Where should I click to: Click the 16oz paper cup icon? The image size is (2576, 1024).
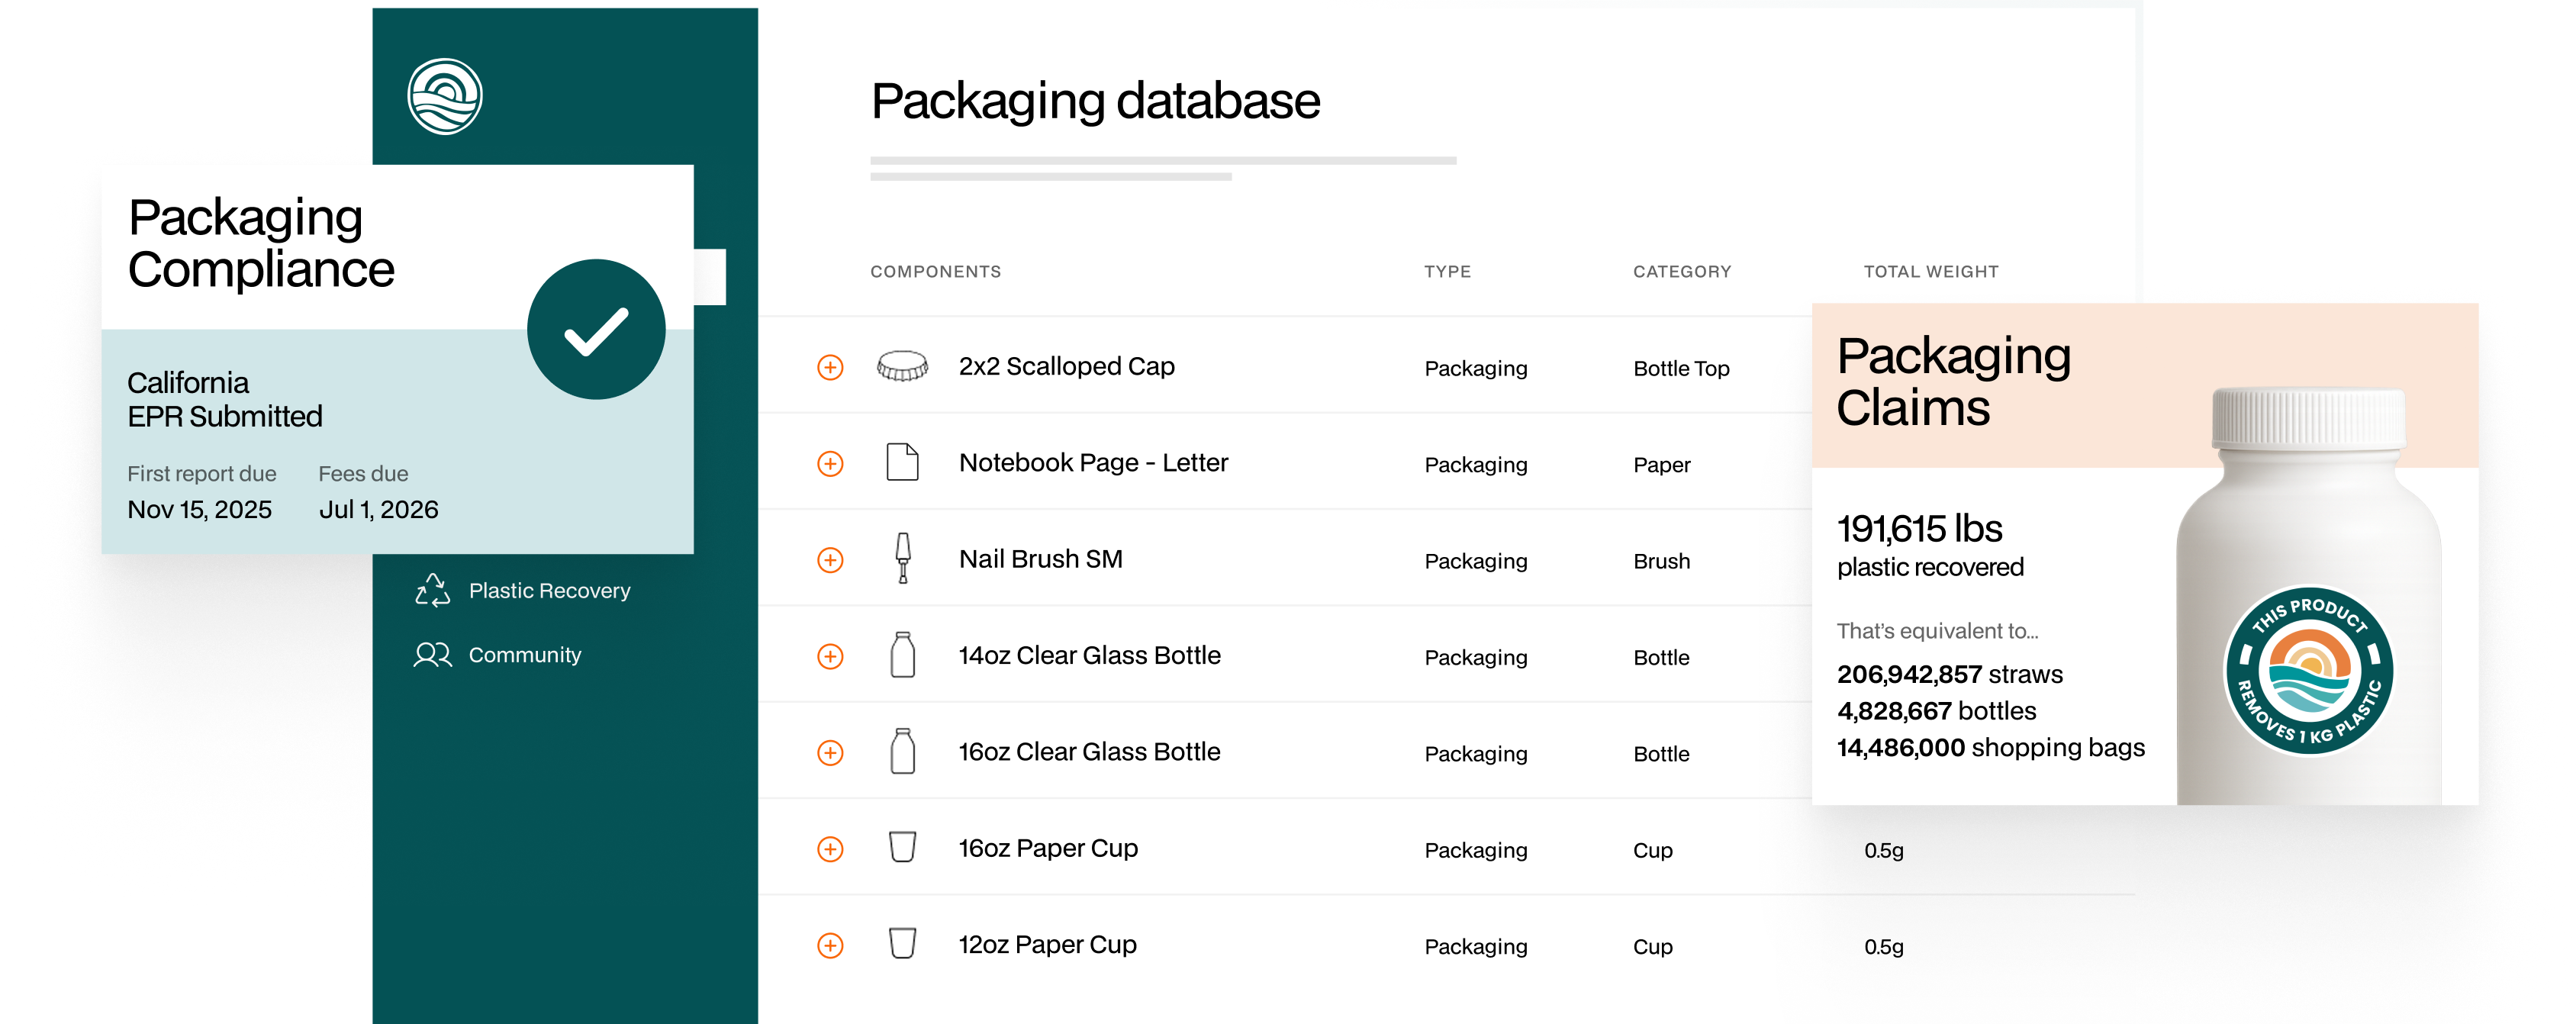click(902, 846)
